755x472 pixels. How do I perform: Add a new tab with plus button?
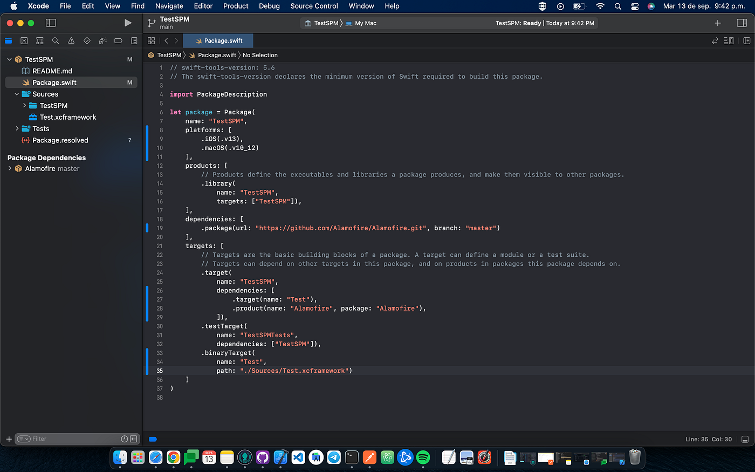point(718,23)
